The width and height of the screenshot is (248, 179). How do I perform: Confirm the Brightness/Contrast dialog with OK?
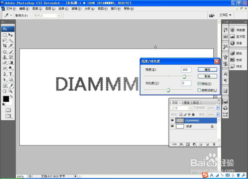pyautogui.click(x=207, y=70)
